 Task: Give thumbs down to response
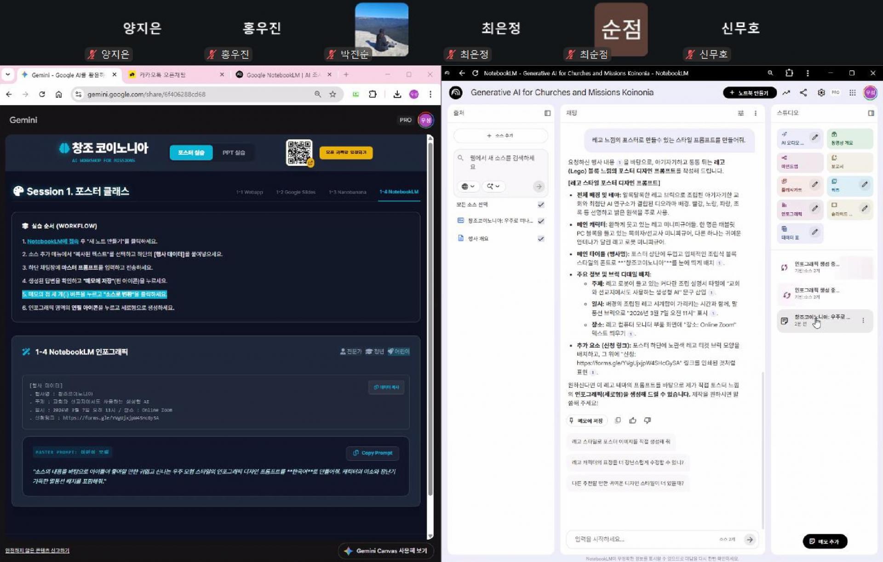pyautogui.click(x=648, y=420)
